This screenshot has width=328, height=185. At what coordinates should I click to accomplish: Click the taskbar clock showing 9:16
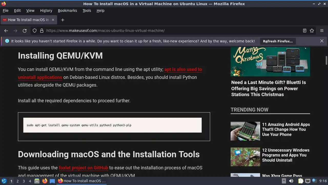coord(323,181)
